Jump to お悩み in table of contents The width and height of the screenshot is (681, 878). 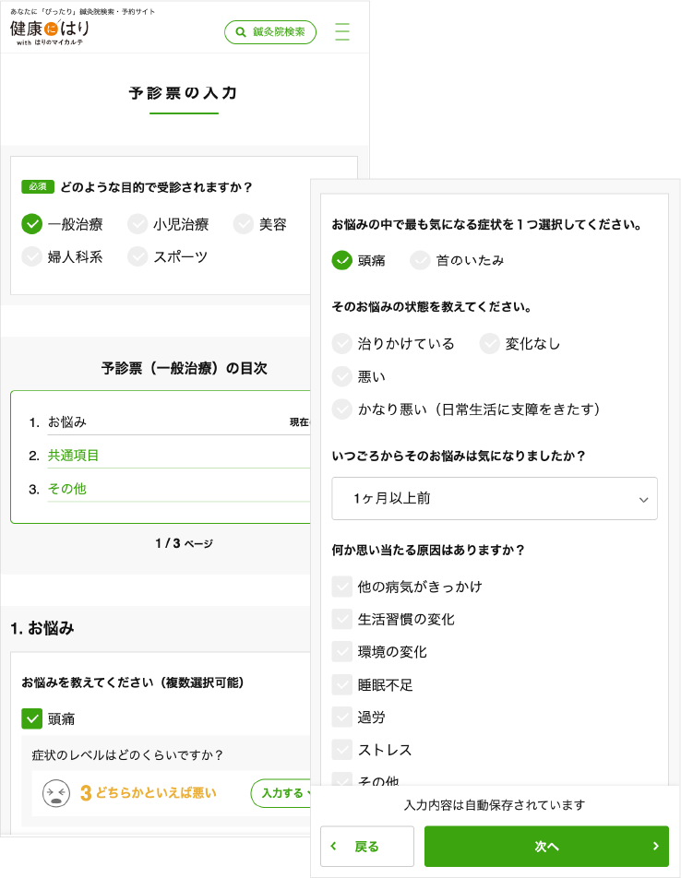(x=67, y=422)
